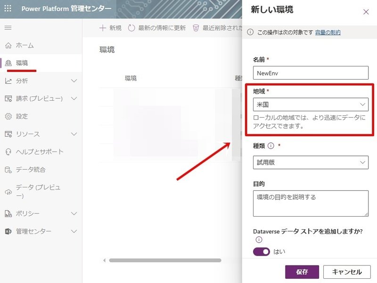Click the horizontal scrollbar under the table
Image resolution: width=377 pixels, height=283 pixels.
[x=165, y=260]
